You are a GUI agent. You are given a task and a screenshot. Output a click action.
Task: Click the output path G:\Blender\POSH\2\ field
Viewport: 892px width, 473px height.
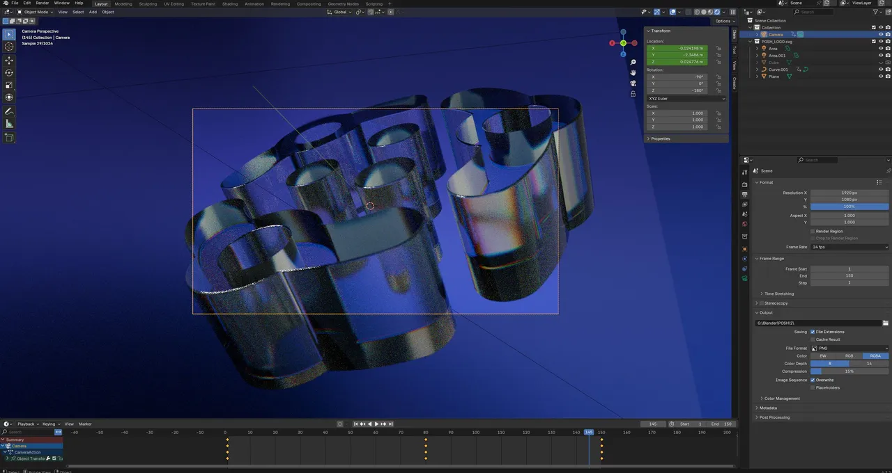pos(818,323)
